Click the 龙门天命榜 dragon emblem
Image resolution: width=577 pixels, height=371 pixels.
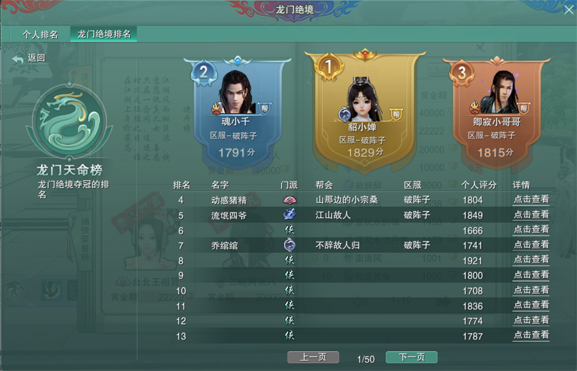click(x=69, y=121)
